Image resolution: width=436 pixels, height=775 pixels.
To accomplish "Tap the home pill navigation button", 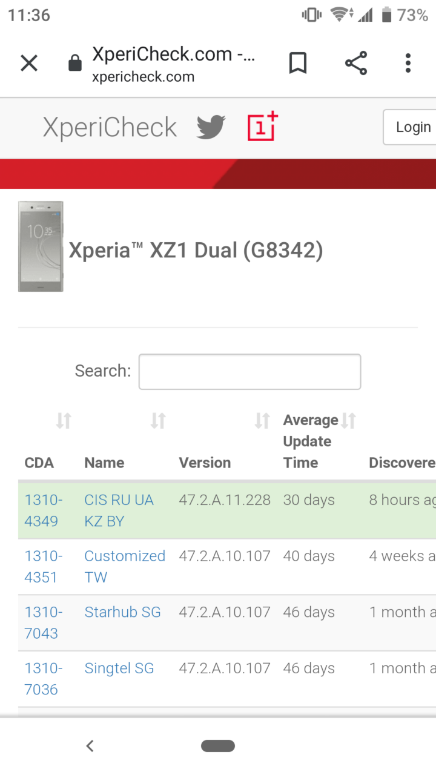I will tap(218, 746).
